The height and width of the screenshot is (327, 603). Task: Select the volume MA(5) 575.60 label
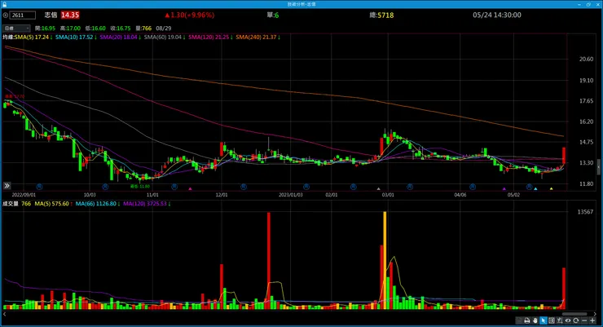[53, 204]
